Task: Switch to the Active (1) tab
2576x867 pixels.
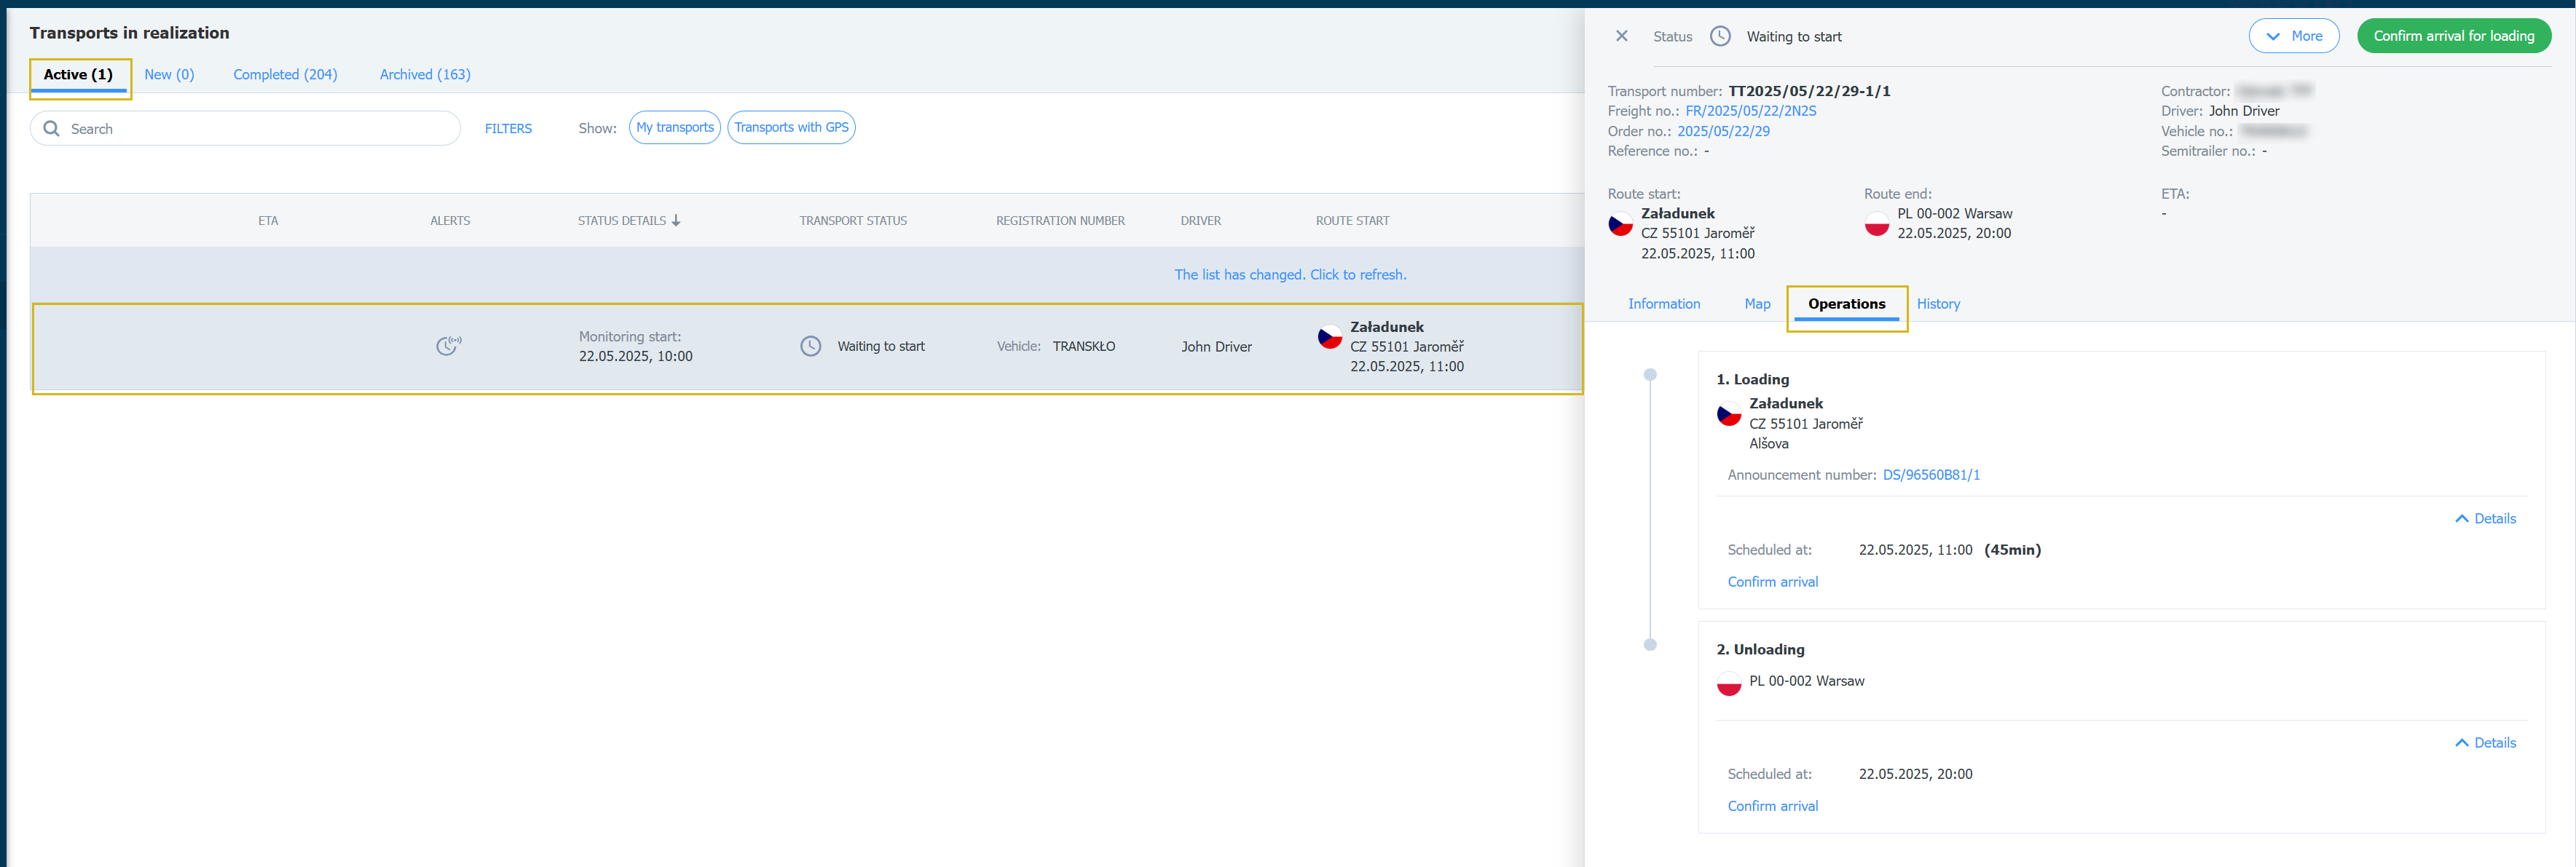Action: 78,75
